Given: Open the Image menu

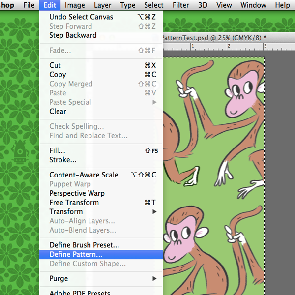Looking at the screenshot, I should (x=75, y=5).
